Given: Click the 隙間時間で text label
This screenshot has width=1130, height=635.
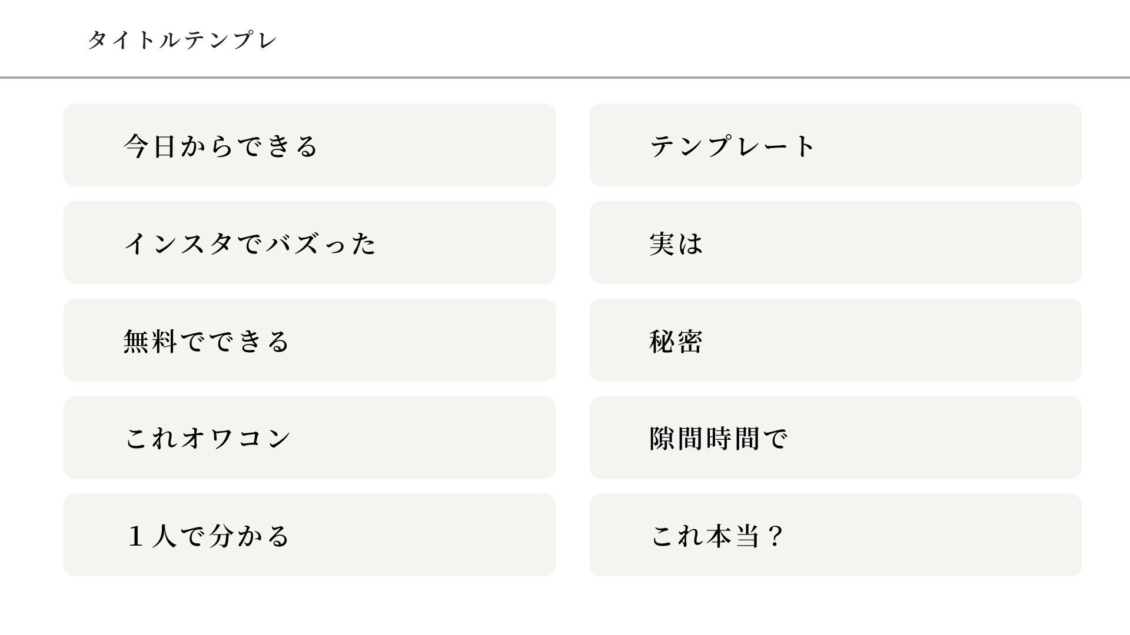Looking at the screenshot, I should [x=718, y=439].
